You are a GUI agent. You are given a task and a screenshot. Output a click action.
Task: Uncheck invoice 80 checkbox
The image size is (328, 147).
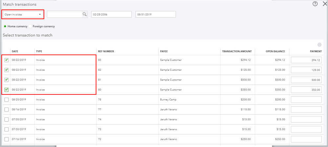click(x=7, y=90)
